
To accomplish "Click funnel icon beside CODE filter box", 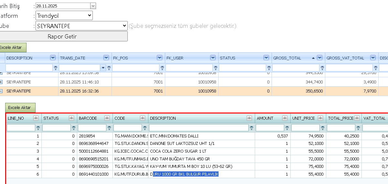I will pos(145,128).
